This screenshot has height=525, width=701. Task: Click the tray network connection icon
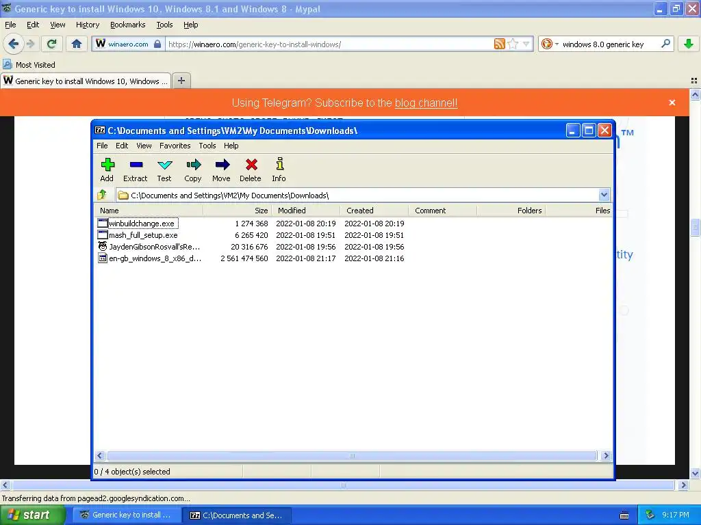650,515
